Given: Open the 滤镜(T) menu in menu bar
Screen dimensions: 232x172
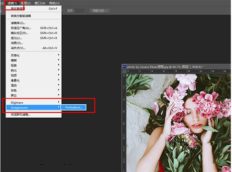Looking at the screenshot, I should click(x=13, y=3).
